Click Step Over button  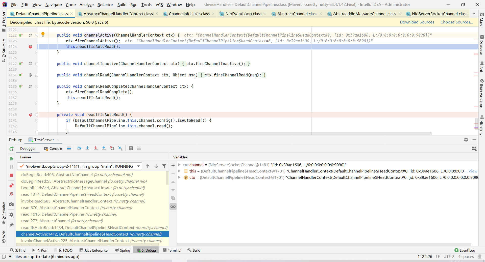pyautogui.click(x=79, y=148)
